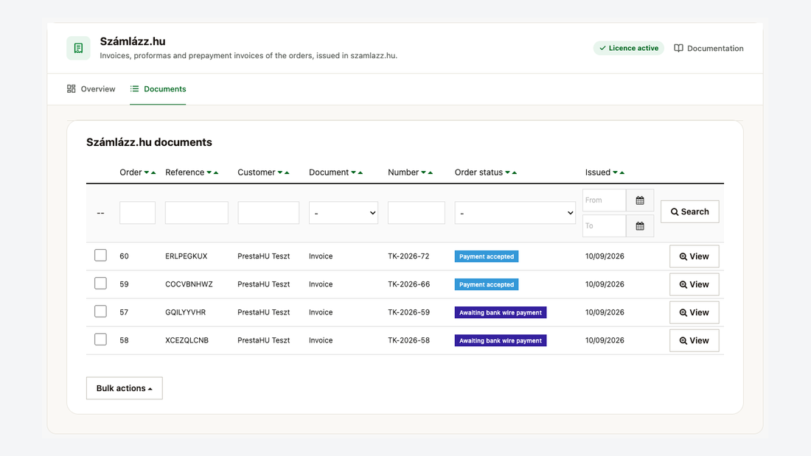The image size is (811, 456).
Task: Sort Customer column descending arrow
Action: pos(280,172)
